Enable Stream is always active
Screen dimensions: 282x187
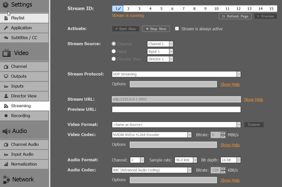tap(177, 29)
